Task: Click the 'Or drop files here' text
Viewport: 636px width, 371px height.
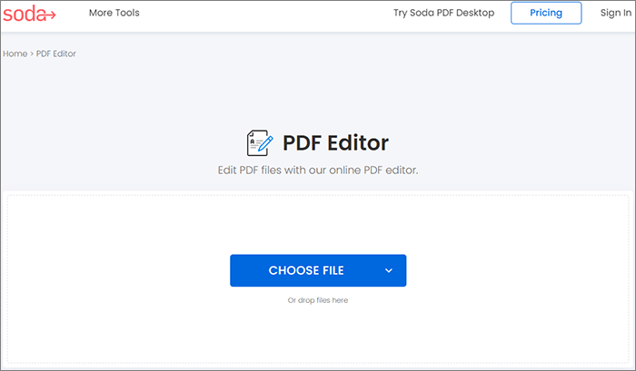Action: [x=318, y=300]
